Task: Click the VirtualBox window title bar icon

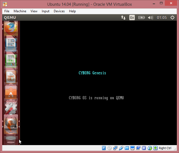Action: 5,4
